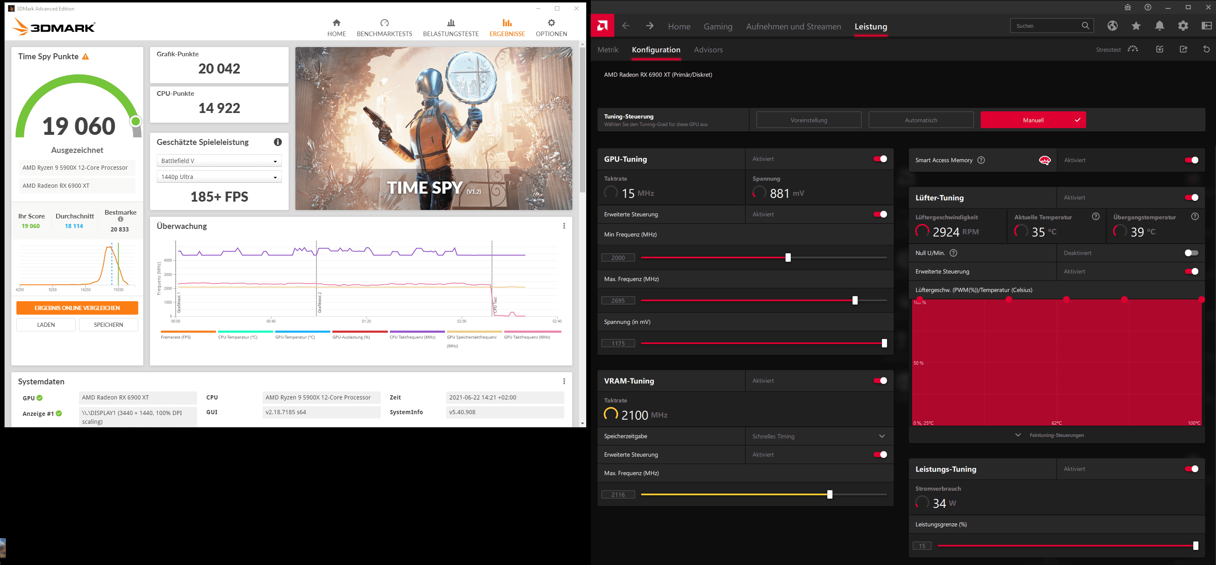
Task: Open BELASTUNGSTESTE tab
Action: pyautogui.click(x=451, y=28)
